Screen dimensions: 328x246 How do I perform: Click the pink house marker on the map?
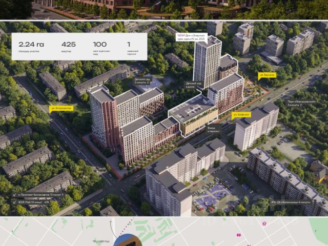264,224
